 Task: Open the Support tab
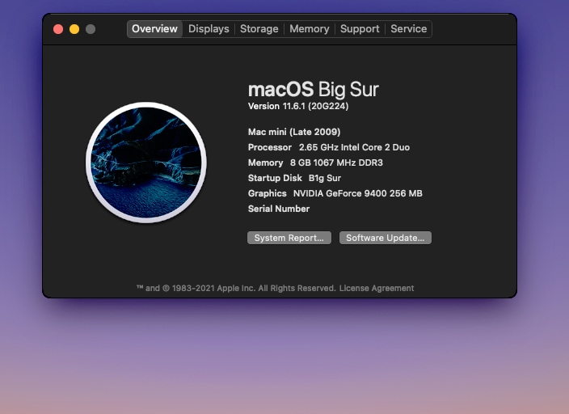(x=360, y=29)
